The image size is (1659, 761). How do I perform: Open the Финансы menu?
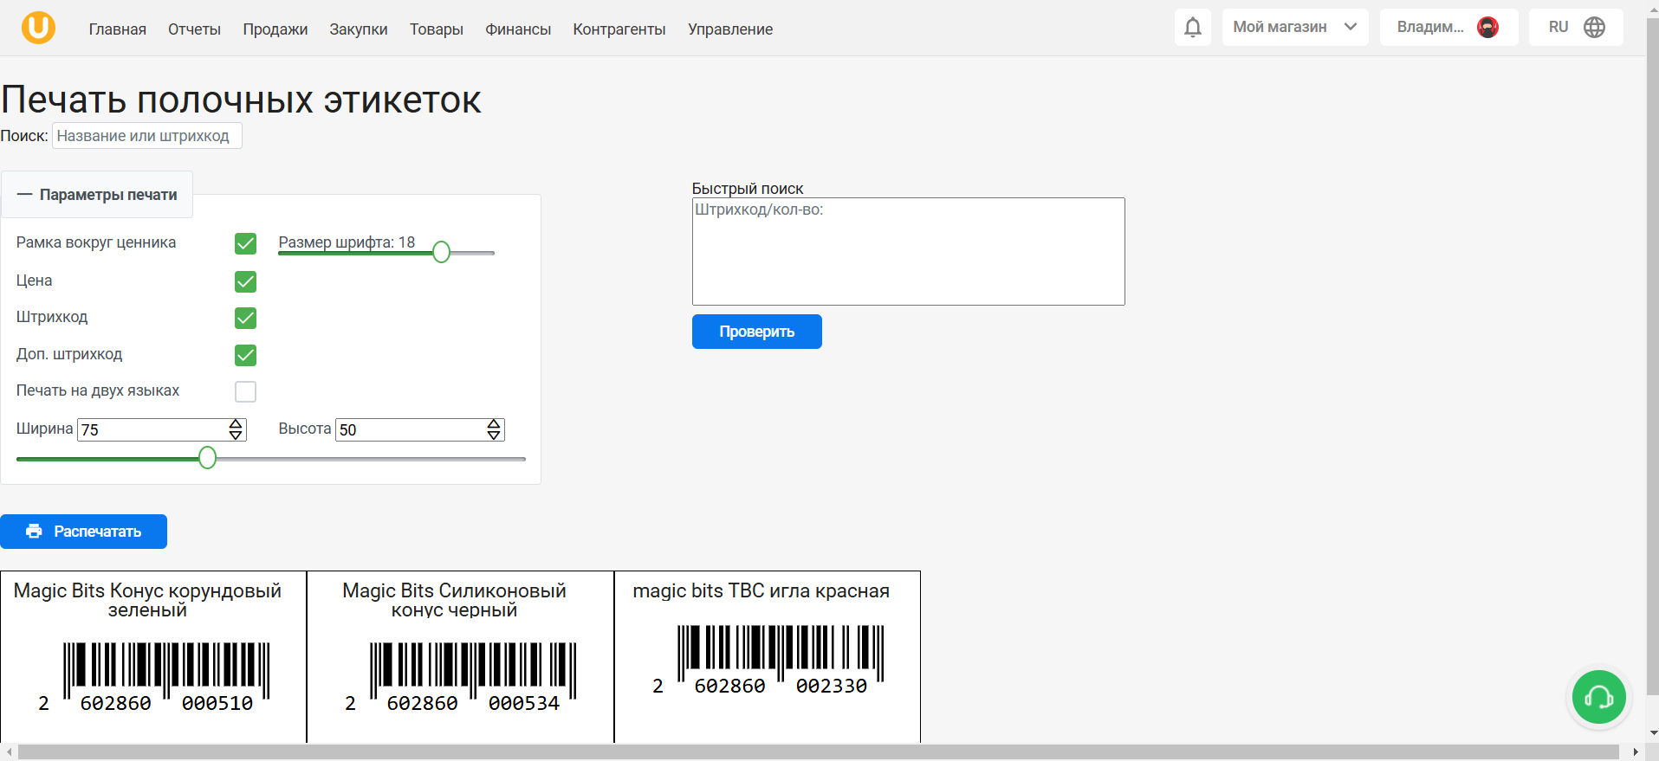[x=518, y=29]
